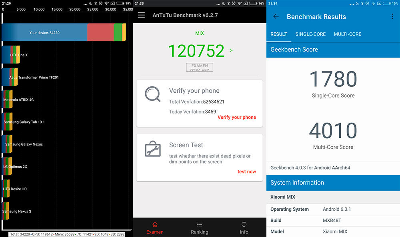Select the Samsung Galaxy Nexus row
The height and width of the screenshot is (237, 400).
22,144
